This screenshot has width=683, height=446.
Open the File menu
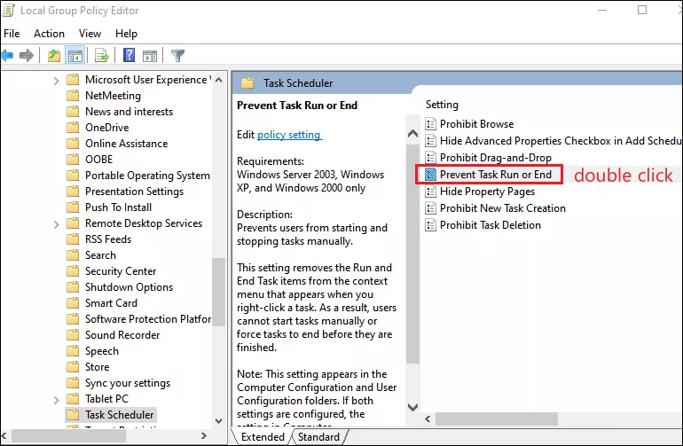click(x=12, y=34)
